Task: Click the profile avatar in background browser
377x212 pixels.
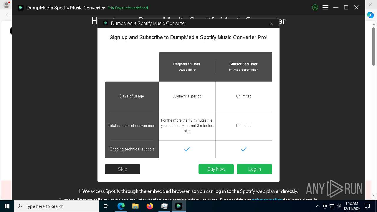Action: click(x=6, y=5)
